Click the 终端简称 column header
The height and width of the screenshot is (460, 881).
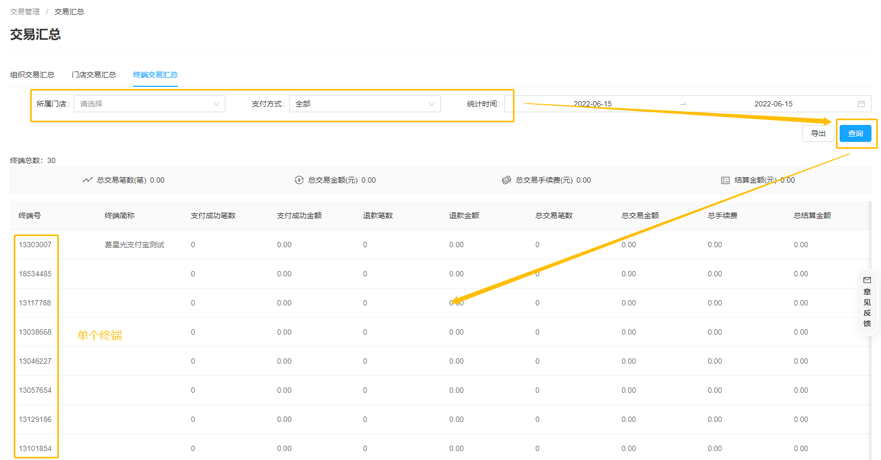pos(119,215)
